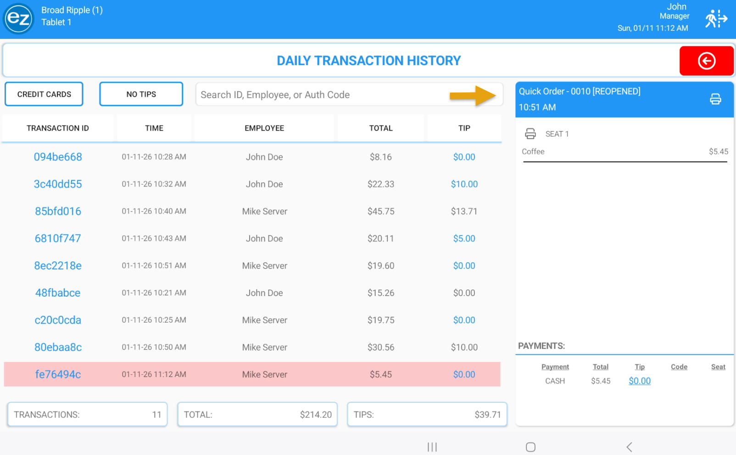This screenshot has width=736, height=455.
Task: Tap the logout running-person icon
Action: tap(716, 19)
